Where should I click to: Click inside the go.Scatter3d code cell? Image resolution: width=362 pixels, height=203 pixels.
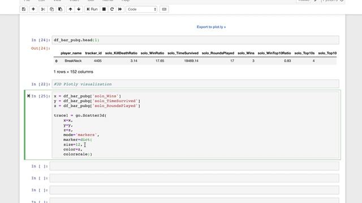pos(195,125)
